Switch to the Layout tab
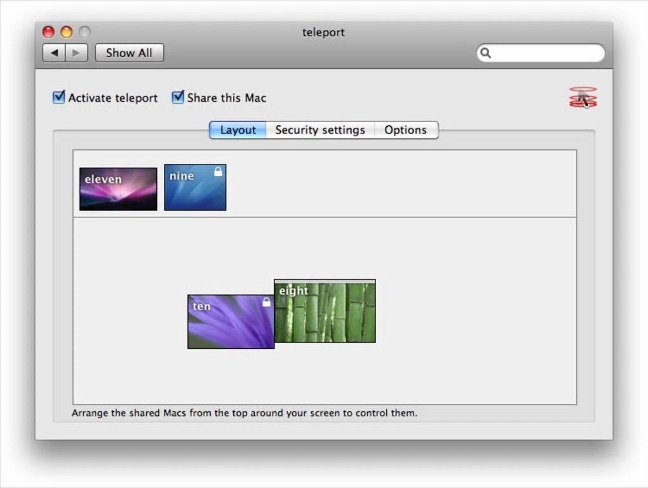This screenshot has height=488, width=648. pyautogui.click(x=238, y=130)
